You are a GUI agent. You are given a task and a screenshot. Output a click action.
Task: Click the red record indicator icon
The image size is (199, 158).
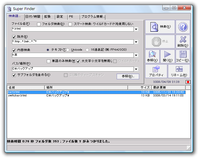(x=188, y=82)
